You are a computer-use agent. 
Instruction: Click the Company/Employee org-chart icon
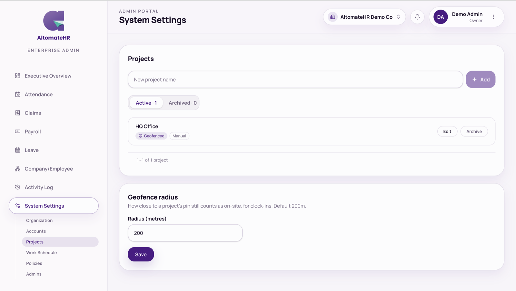click(x=18, y=169)
